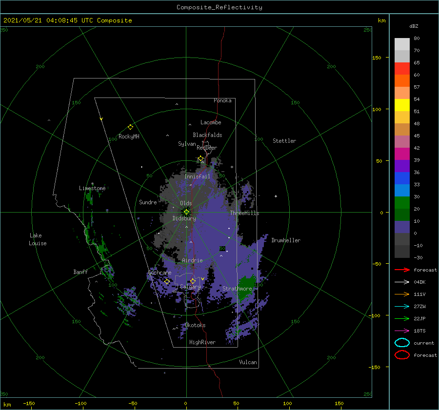Click the Lake Louise label
The height and width of the screenshot is (410, 439).
[x=38, y=239]
